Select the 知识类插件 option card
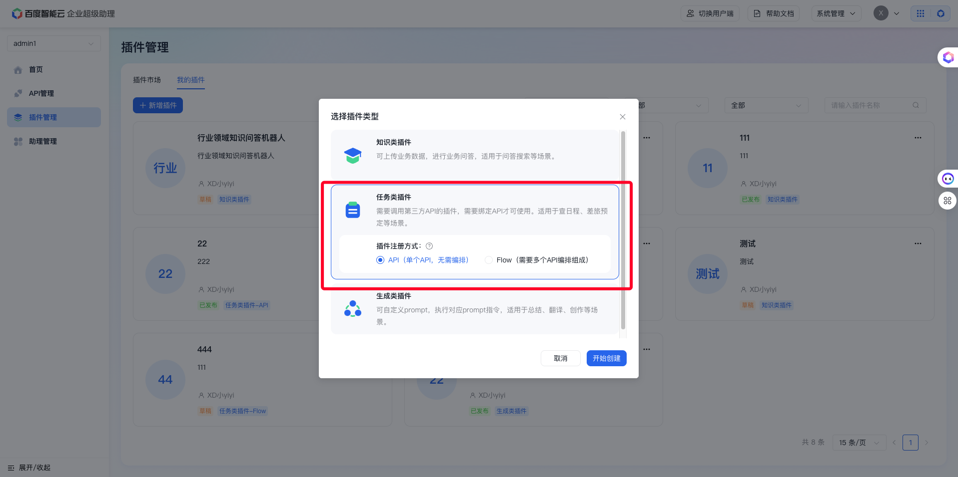Screen dimensions: 958x477 [x=475, y=155]
